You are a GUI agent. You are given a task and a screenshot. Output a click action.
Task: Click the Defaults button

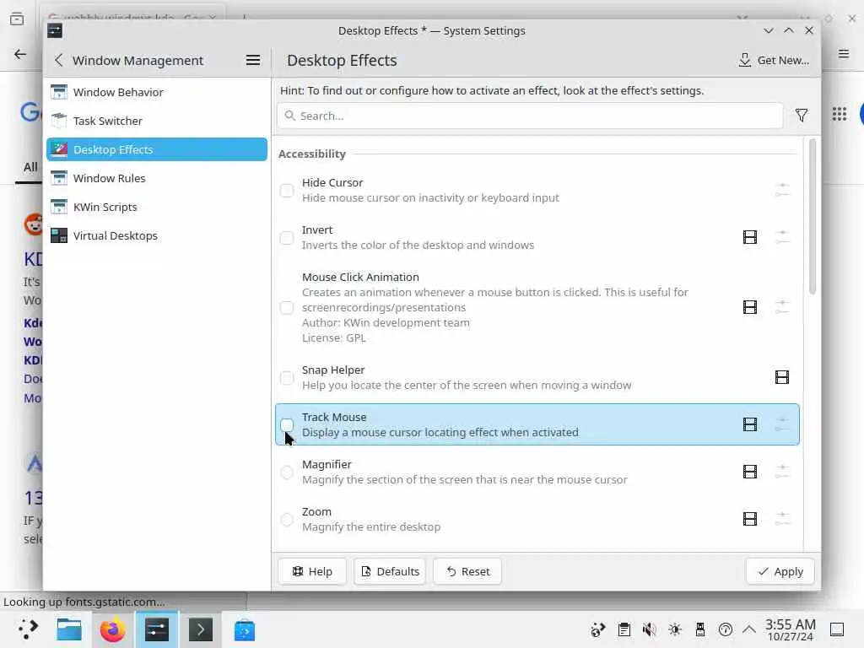point(390,571)
